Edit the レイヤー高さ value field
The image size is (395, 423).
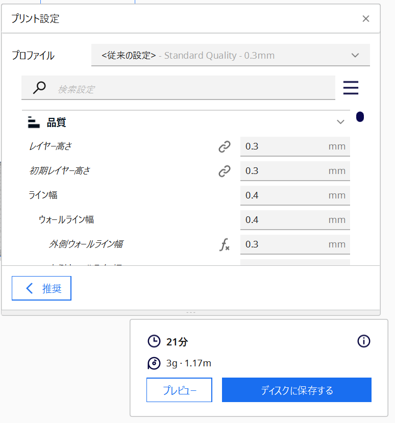[x=295, y=146]
